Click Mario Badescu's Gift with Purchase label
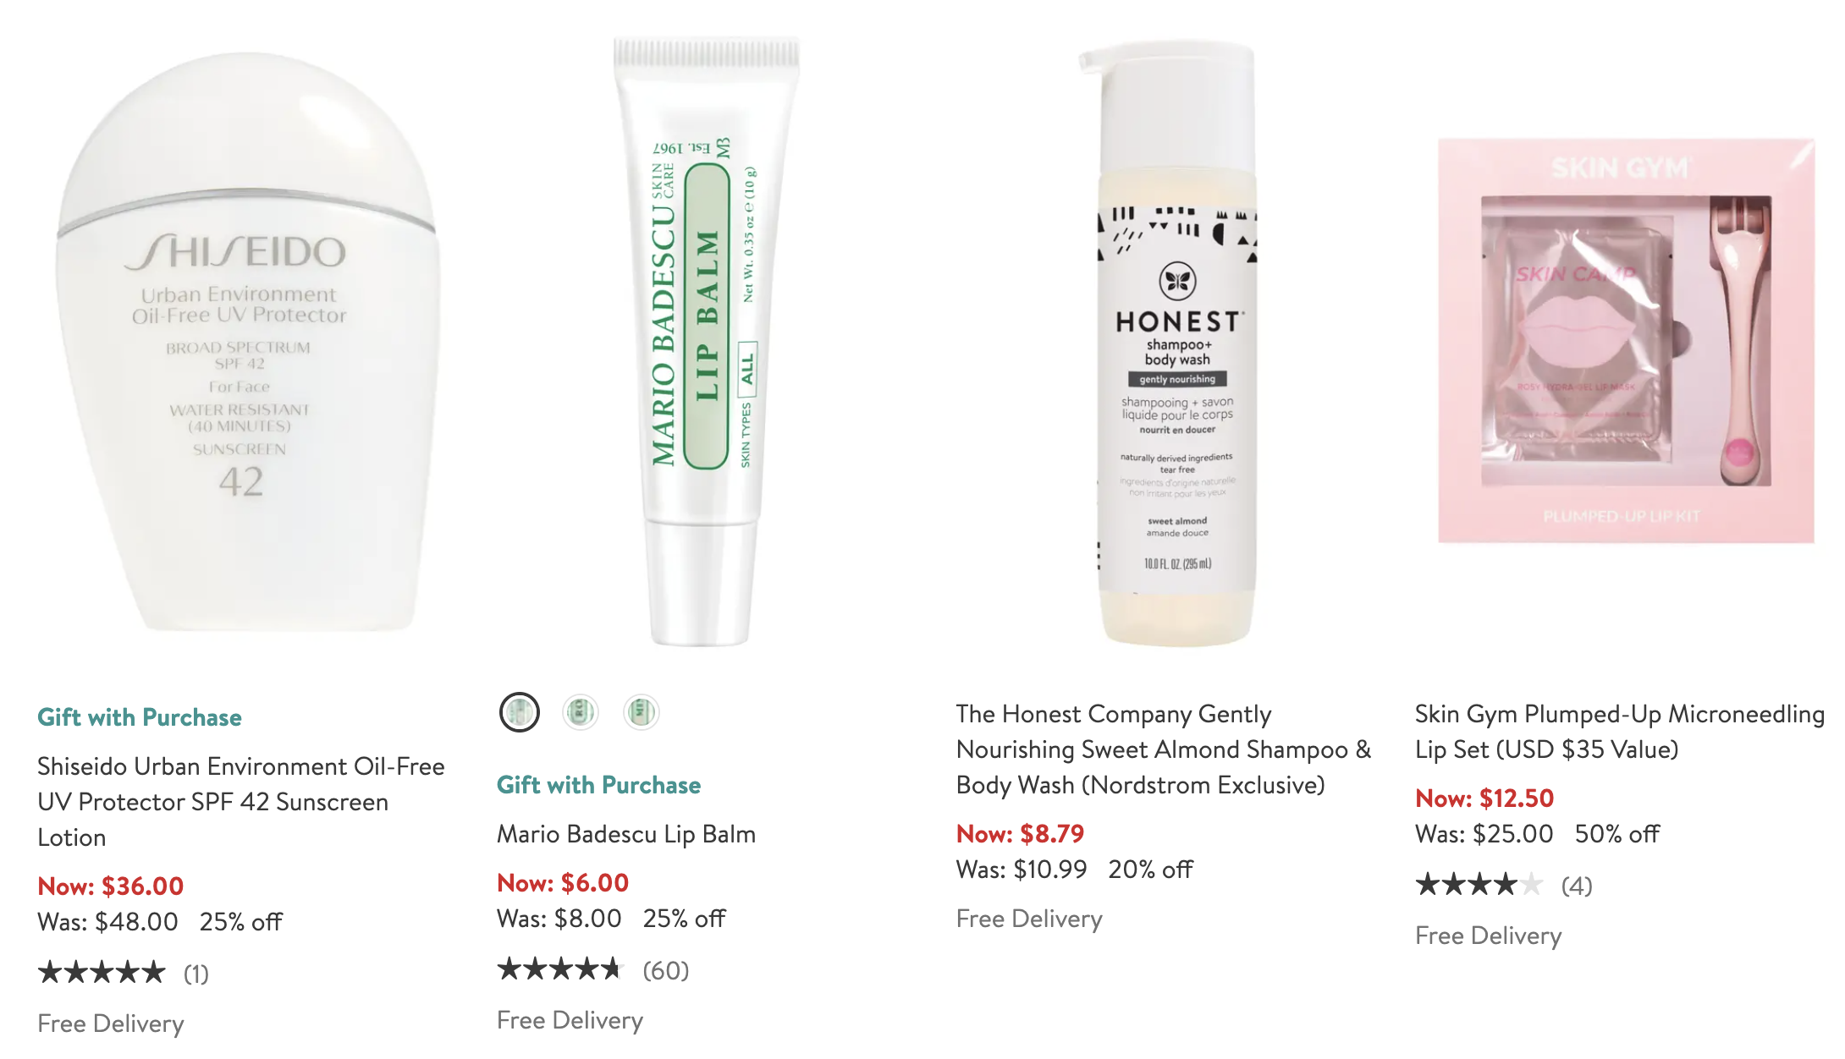 [x=599, y=785]
